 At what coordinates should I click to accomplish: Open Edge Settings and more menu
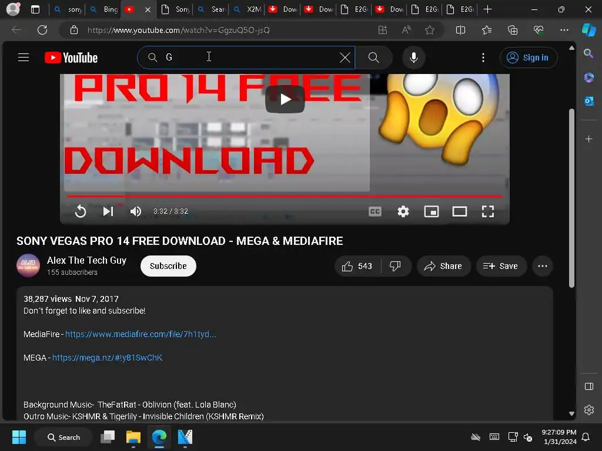coord(564,30)
